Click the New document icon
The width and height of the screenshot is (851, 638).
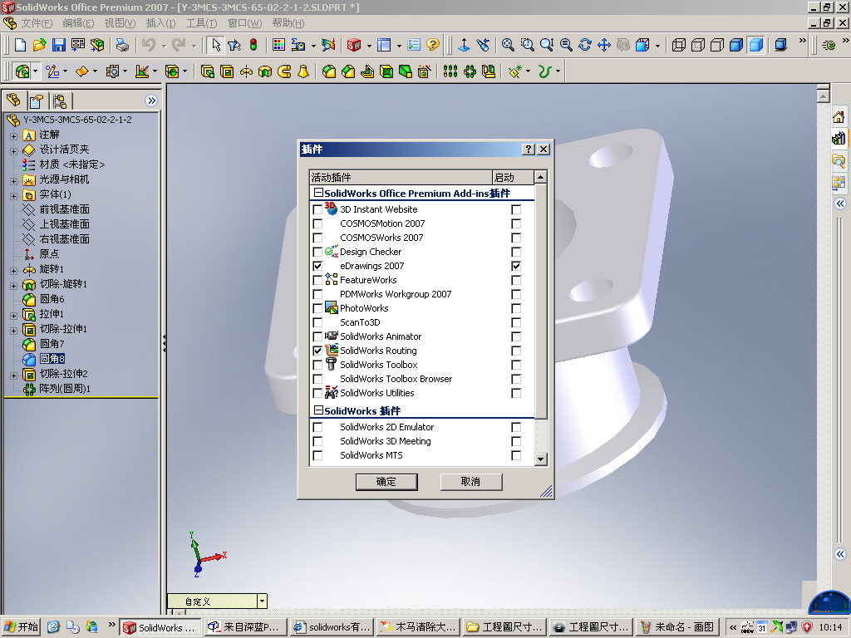coord(20,45)
